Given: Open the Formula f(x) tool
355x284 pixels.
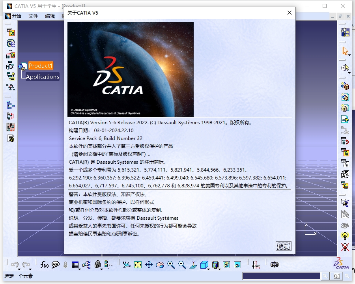Looking at the screenshot, I should tap(44, 265).
